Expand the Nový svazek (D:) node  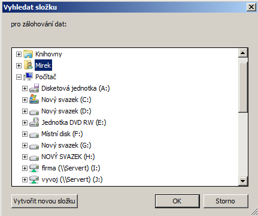25,111
